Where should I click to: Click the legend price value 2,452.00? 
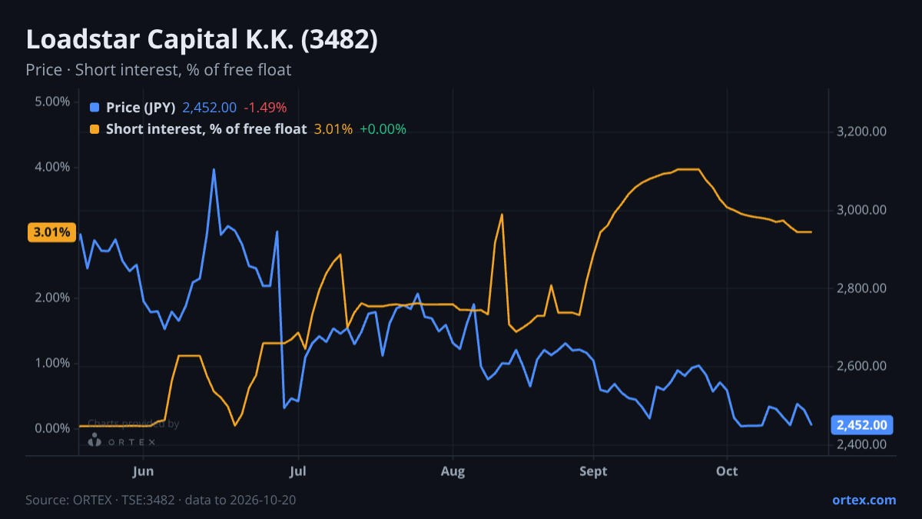[209, 108]
